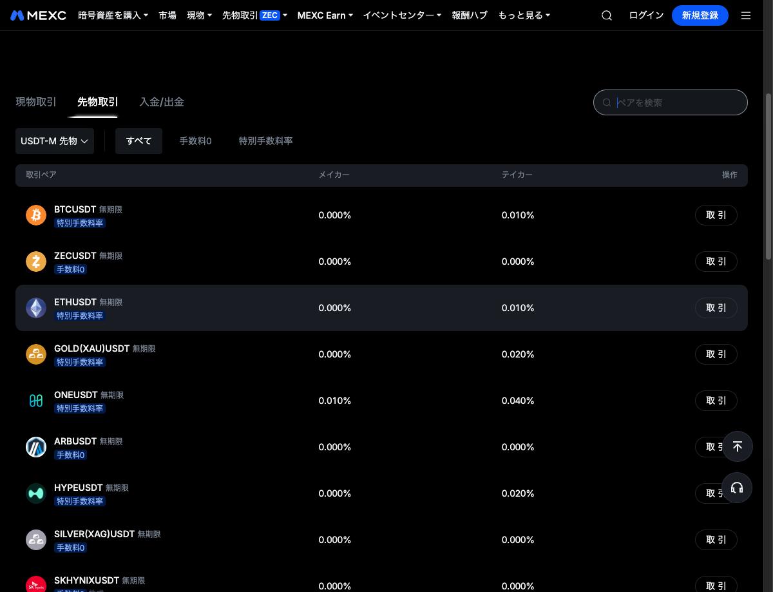Click the BTCUSDT pair name

pos(75,209)
